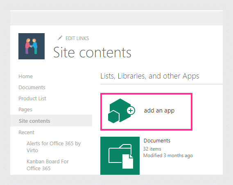
Task: Open the Documents library title link
Action: (x=157, y=141)
